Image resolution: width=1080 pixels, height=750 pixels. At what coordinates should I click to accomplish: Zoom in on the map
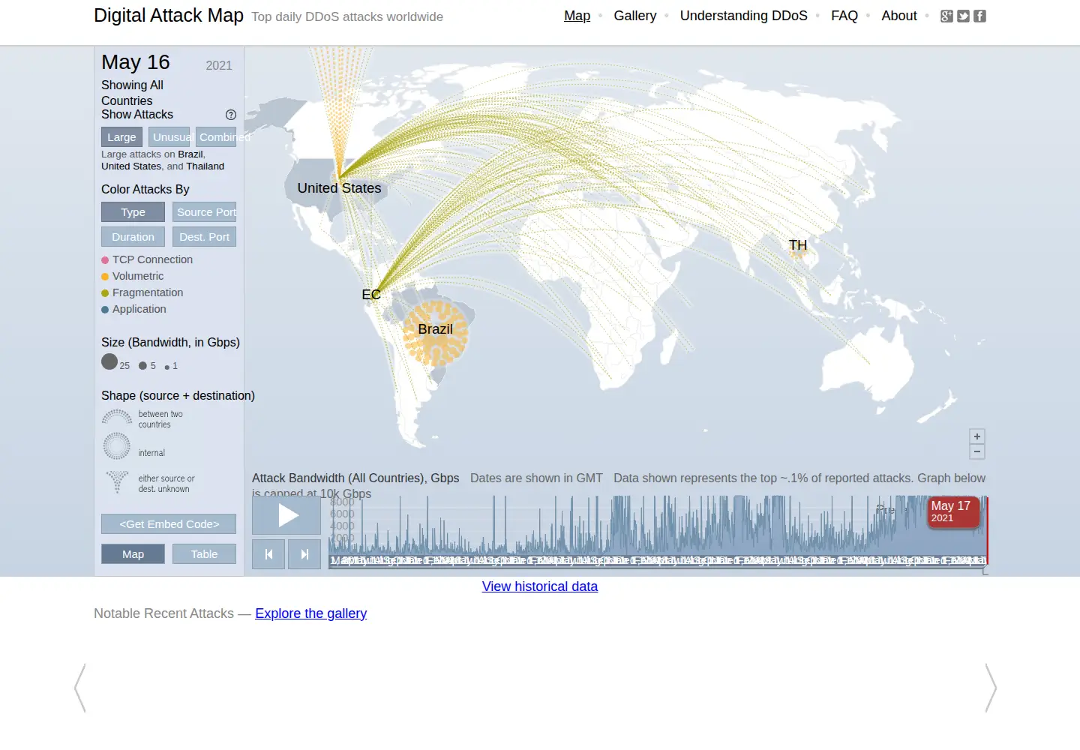977,436
